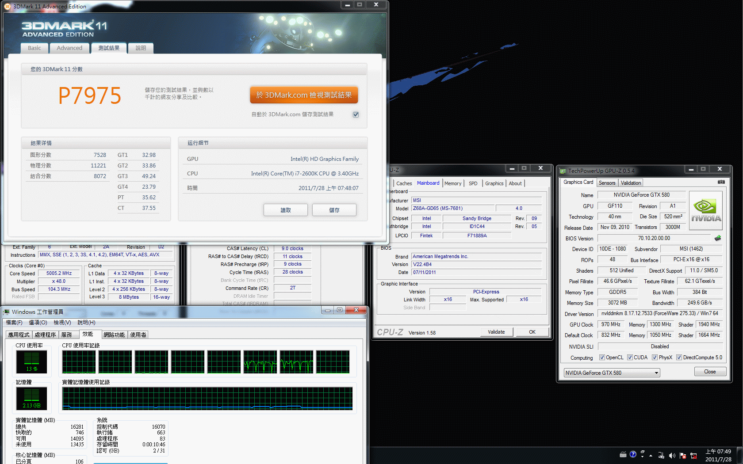Viewport: 743px width, 464px height.
Task: Switch to 網路功能 tab in Task Manager
Action: pyautogui.click(x=115, y=335)
